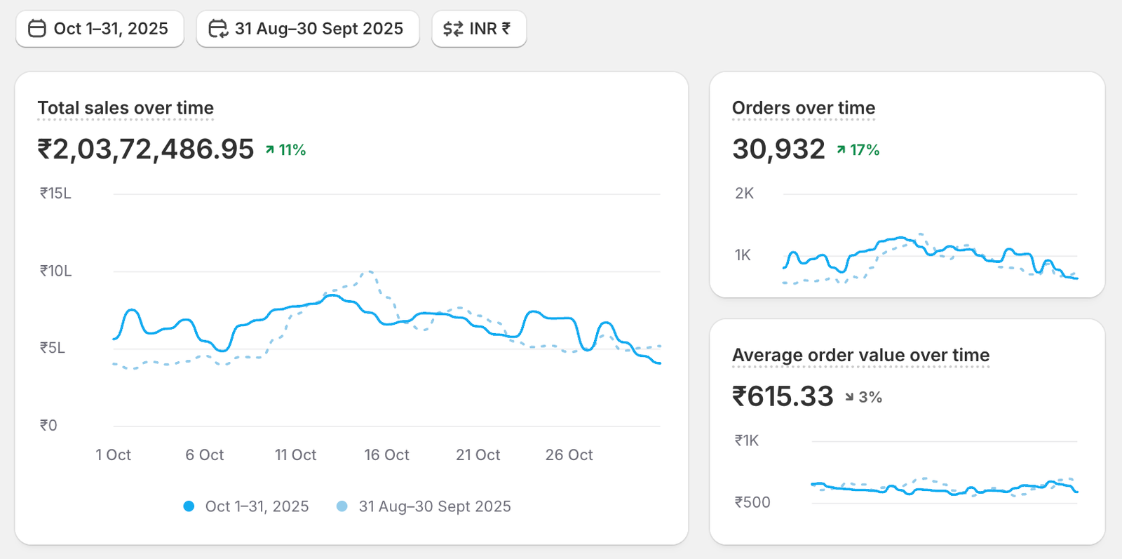Screen dimensions: 1122x559
Task: Toggle the 31 Aug–30 Sept 2025 legend series
Action: click(x=434, y=506)
